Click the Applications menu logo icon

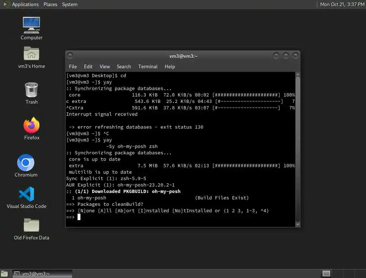6,4
